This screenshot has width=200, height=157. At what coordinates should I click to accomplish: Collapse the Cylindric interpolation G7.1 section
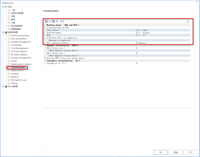click(45, 61)
